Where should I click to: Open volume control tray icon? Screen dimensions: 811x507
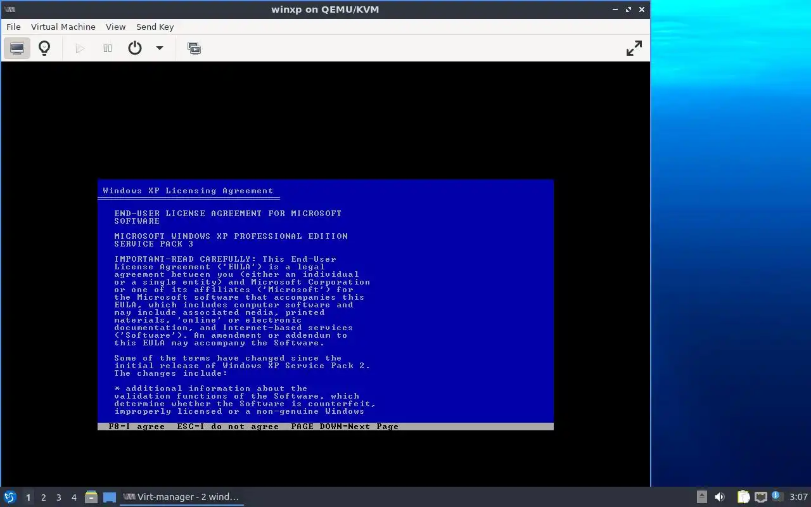pyautogui.click(x=720, y=497)
